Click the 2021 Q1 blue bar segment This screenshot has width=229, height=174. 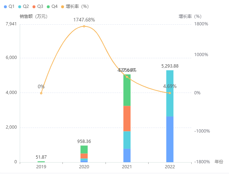point(127,155)
